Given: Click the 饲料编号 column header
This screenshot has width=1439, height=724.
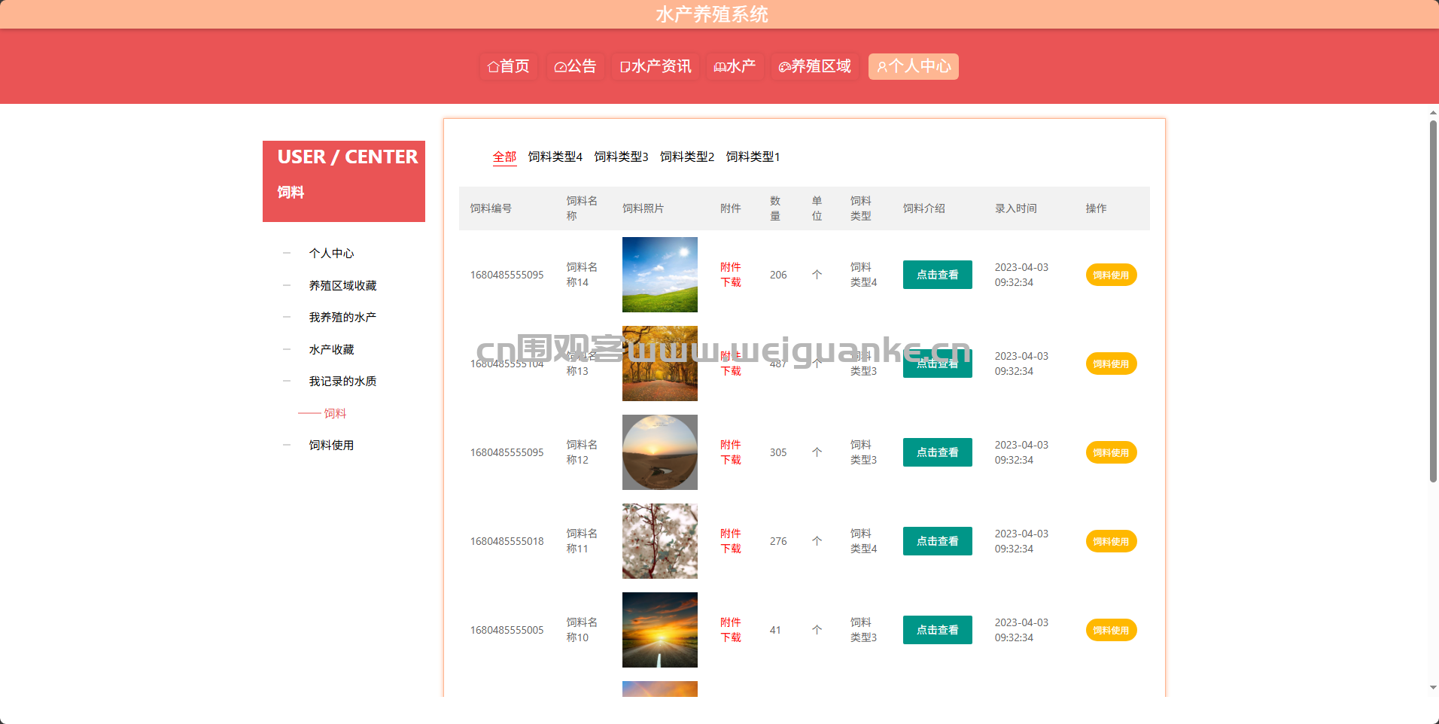Looking at the screenshot, I should pos(491,208).
